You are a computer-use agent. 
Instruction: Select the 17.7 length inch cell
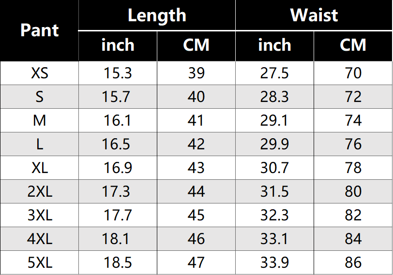tap(118, 215)
